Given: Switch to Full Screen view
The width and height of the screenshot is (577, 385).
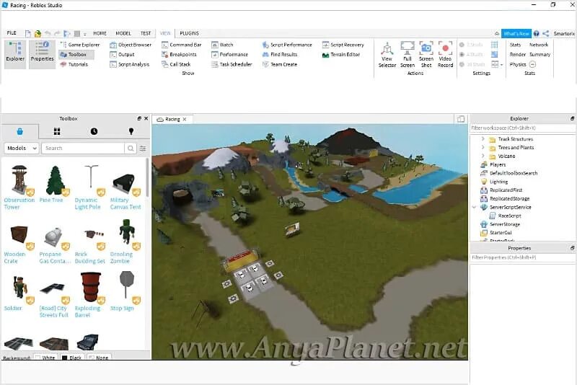Looking at the screenshot, I should [x=408, y=54].
